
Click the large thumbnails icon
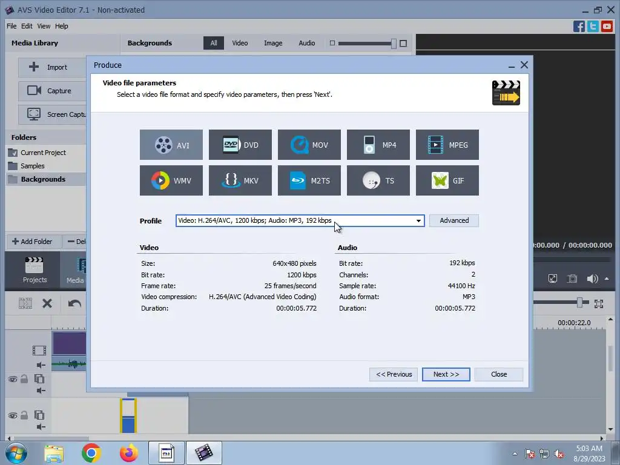[x=403, y=44]
